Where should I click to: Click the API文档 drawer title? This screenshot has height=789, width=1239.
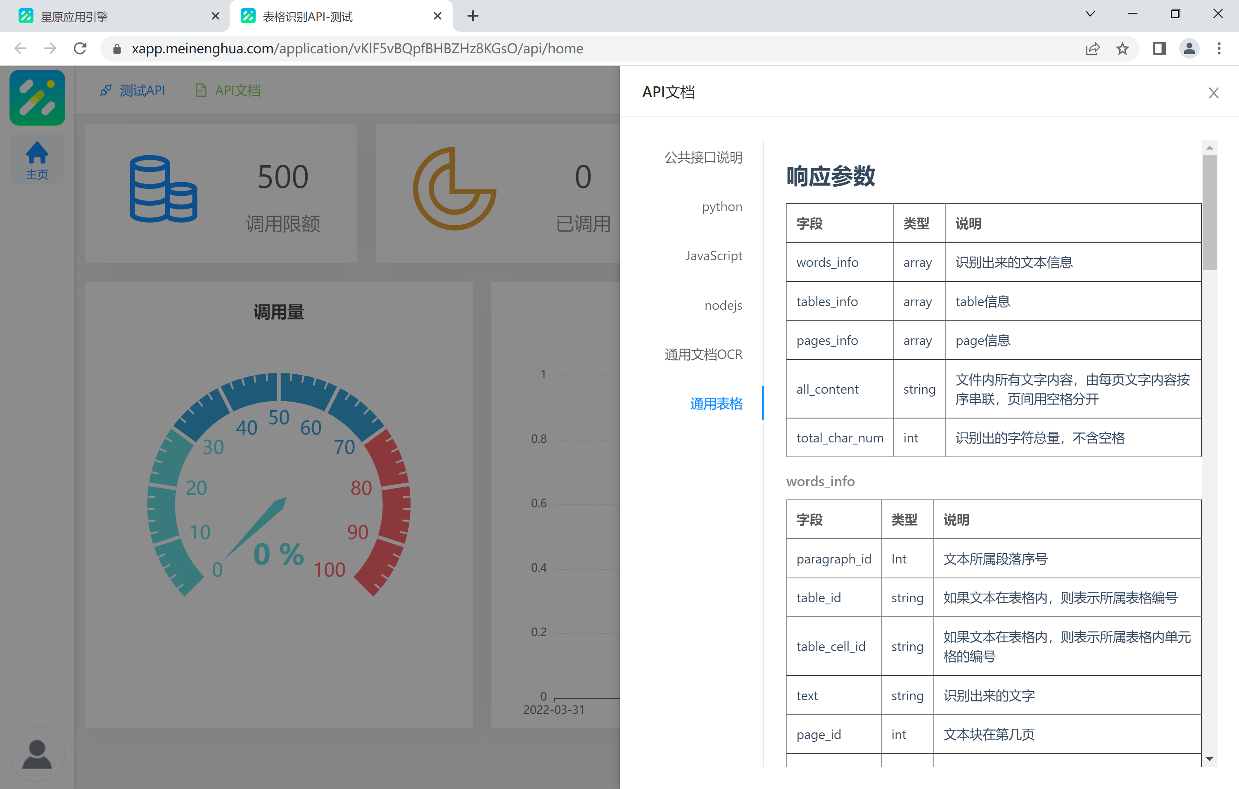coord(668,92)
